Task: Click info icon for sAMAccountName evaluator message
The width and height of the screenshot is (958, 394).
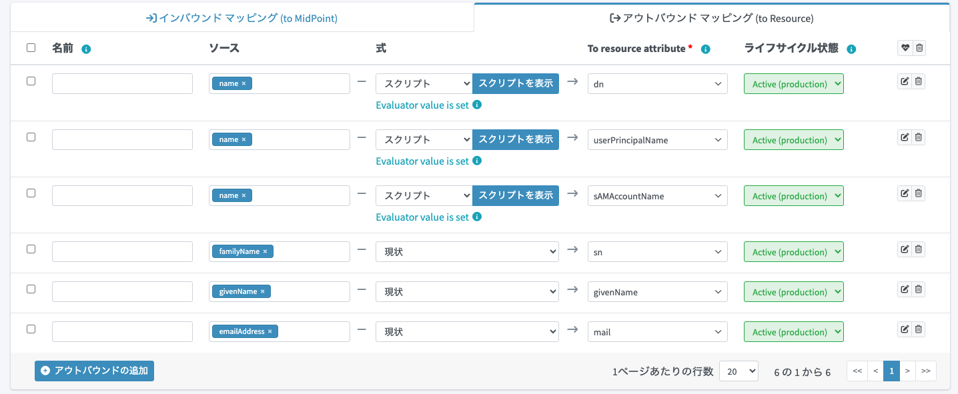Action: [477, 217]
